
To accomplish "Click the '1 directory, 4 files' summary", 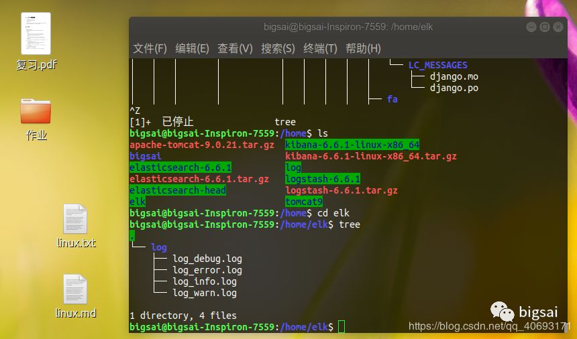I will click(183, 316).
